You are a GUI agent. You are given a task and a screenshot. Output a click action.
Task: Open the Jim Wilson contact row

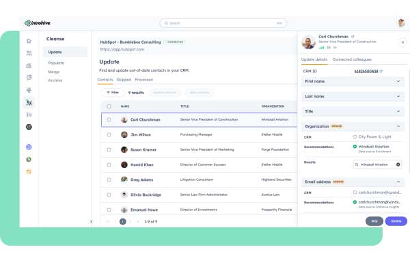(199, 134)
